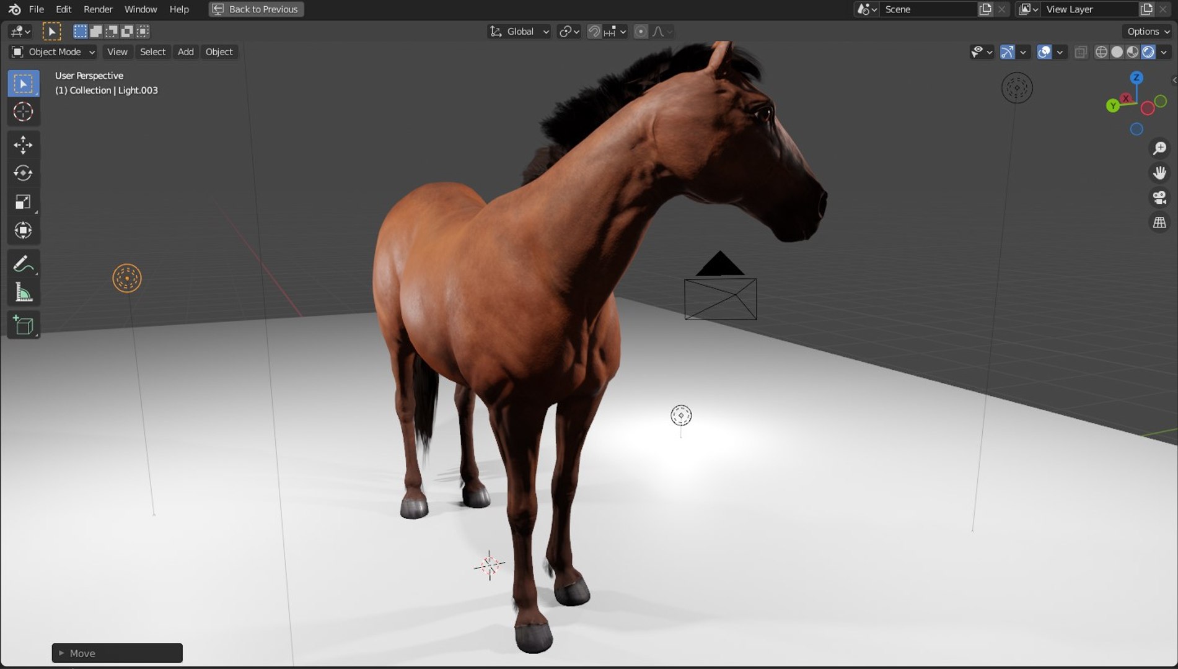Open the File menu
Screen dimensions: 1178x669
(x=37, y=9)
